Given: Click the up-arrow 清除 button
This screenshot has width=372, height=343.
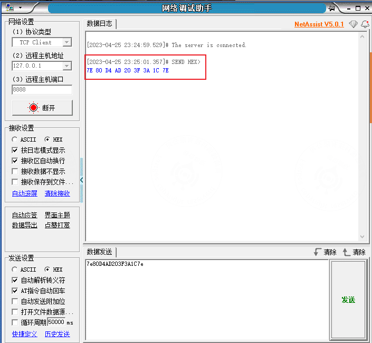Looking at the screenshot, I should click(x=354, y=252).
